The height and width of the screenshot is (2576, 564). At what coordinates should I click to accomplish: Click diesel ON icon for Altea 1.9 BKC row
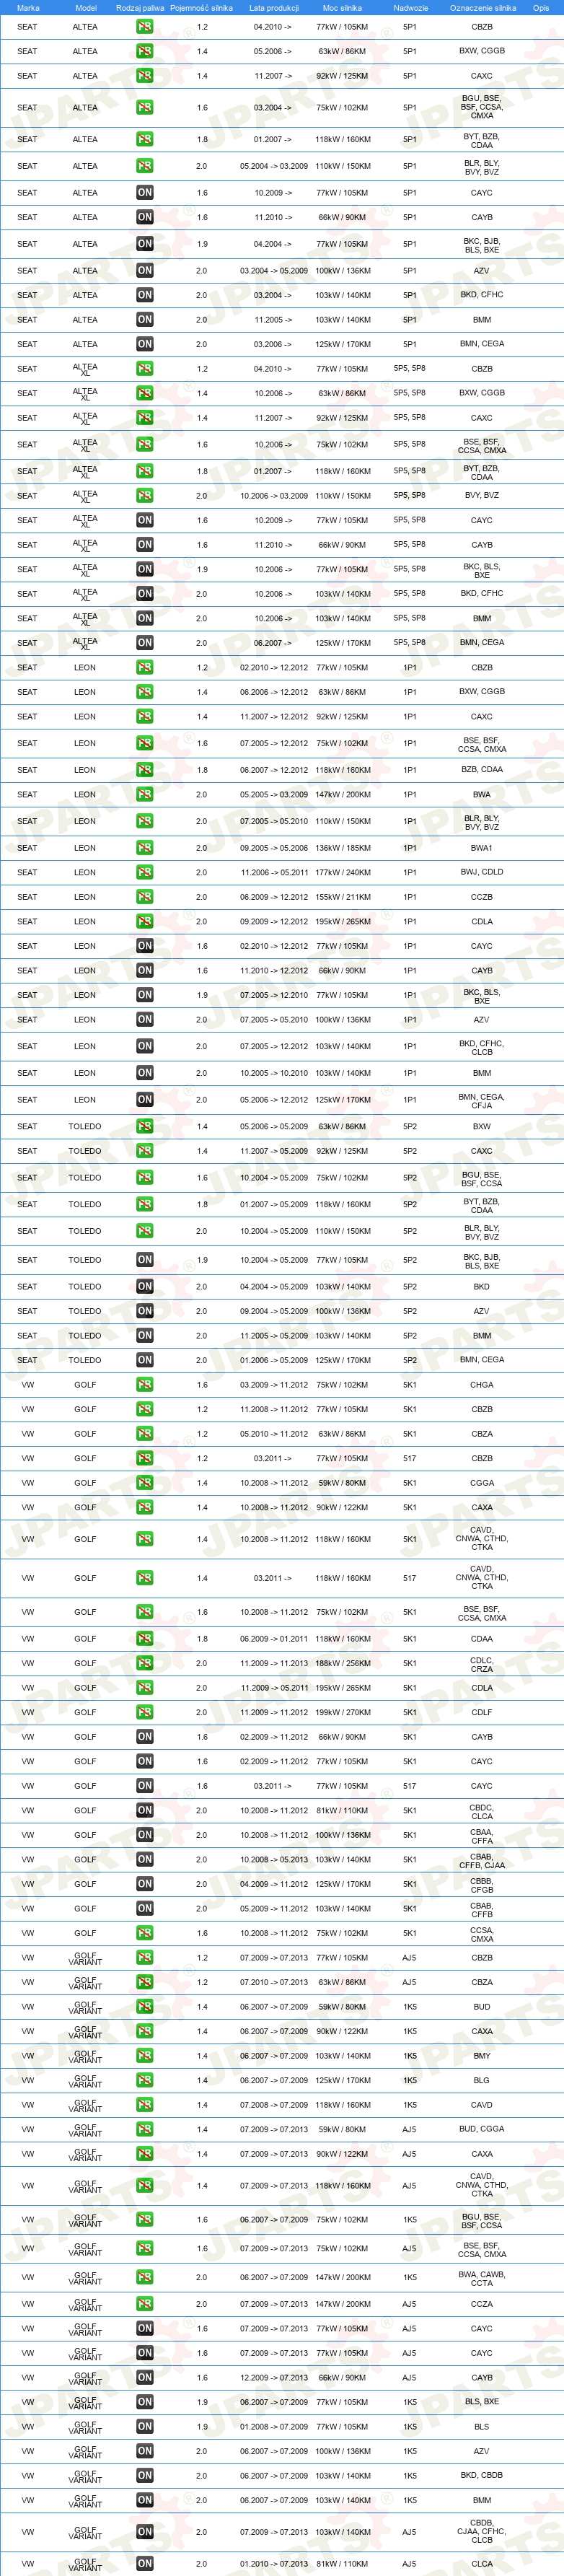(x=145, y=244)
